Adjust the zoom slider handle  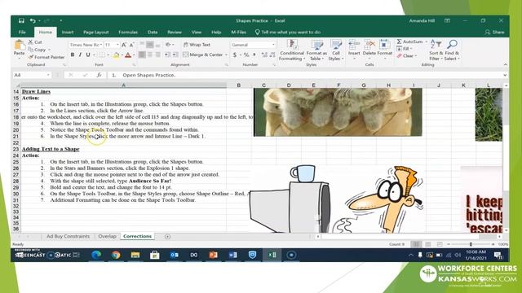(471, 244)
